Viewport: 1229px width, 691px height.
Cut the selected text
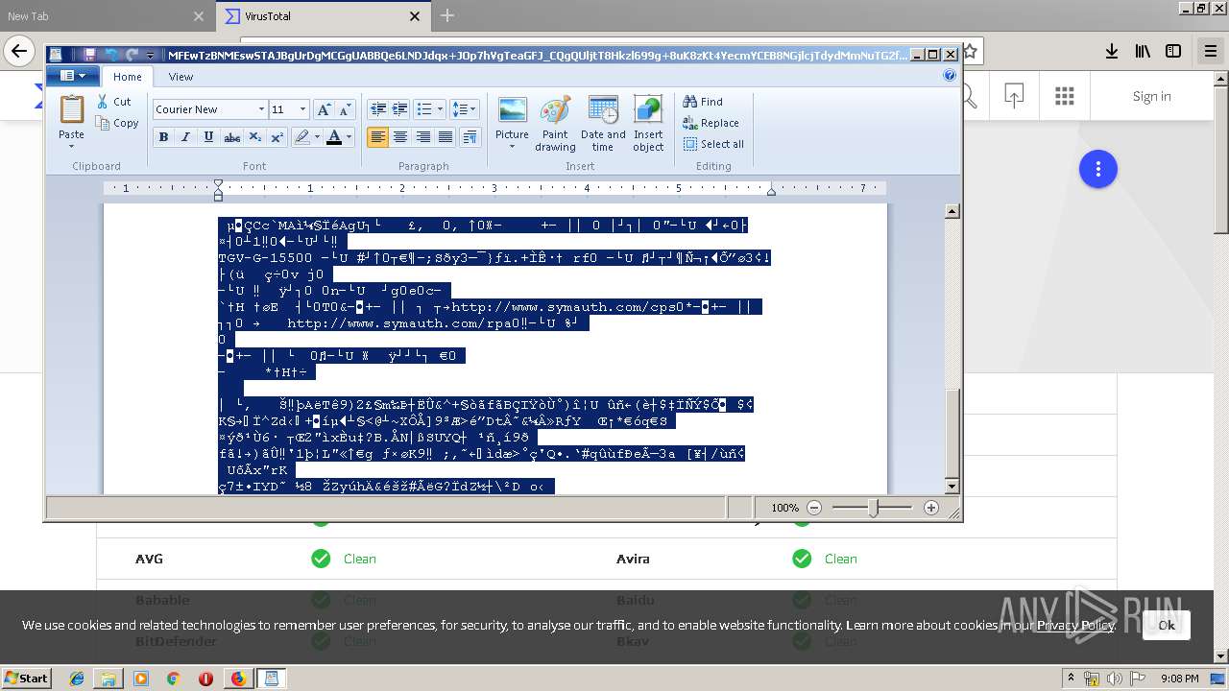pyautogui.click(x=113, y=101)
